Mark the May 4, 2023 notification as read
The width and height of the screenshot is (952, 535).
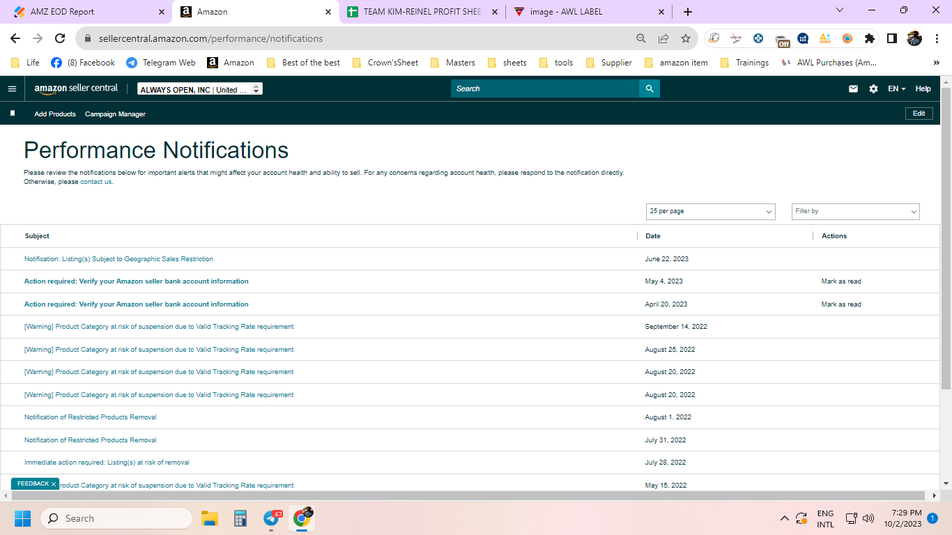click(x=841, y=281)
